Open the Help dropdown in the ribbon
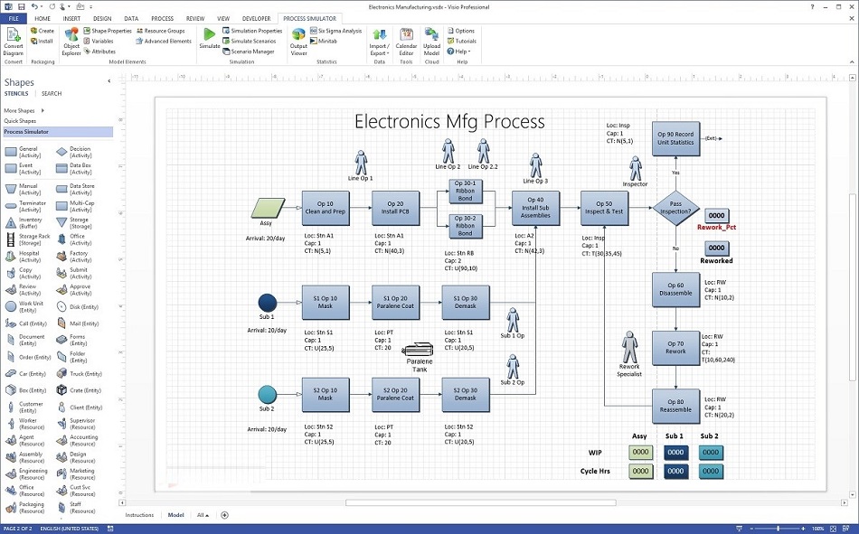The width and height of the screenshot is (859, 534). coord(459,52)
